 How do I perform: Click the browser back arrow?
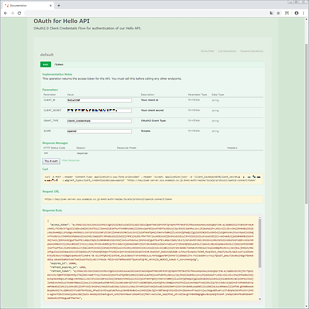(x=5, y=12)
